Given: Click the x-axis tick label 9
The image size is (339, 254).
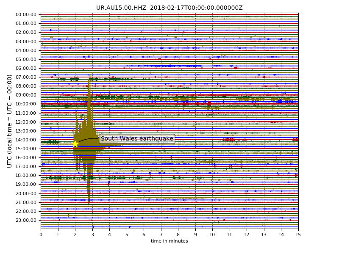Looking at the screenshot, I should [195, 235].
